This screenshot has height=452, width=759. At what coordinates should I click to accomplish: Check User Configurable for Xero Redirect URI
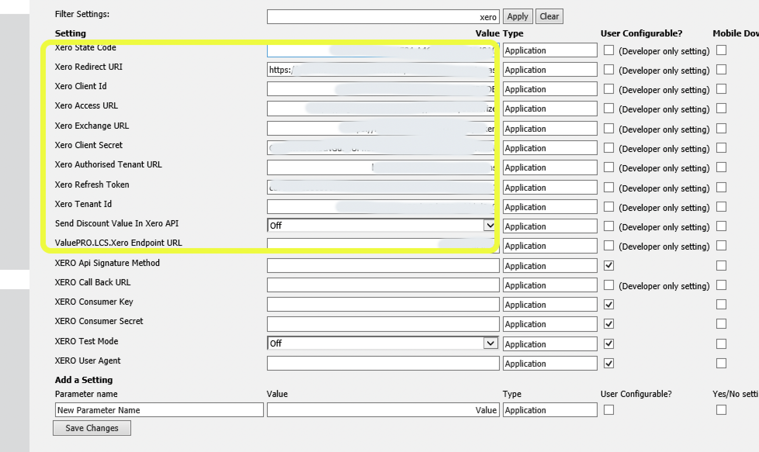tap(609, 69)
